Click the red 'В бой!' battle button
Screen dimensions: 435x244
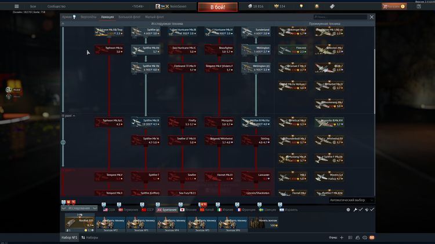(217, 7)
